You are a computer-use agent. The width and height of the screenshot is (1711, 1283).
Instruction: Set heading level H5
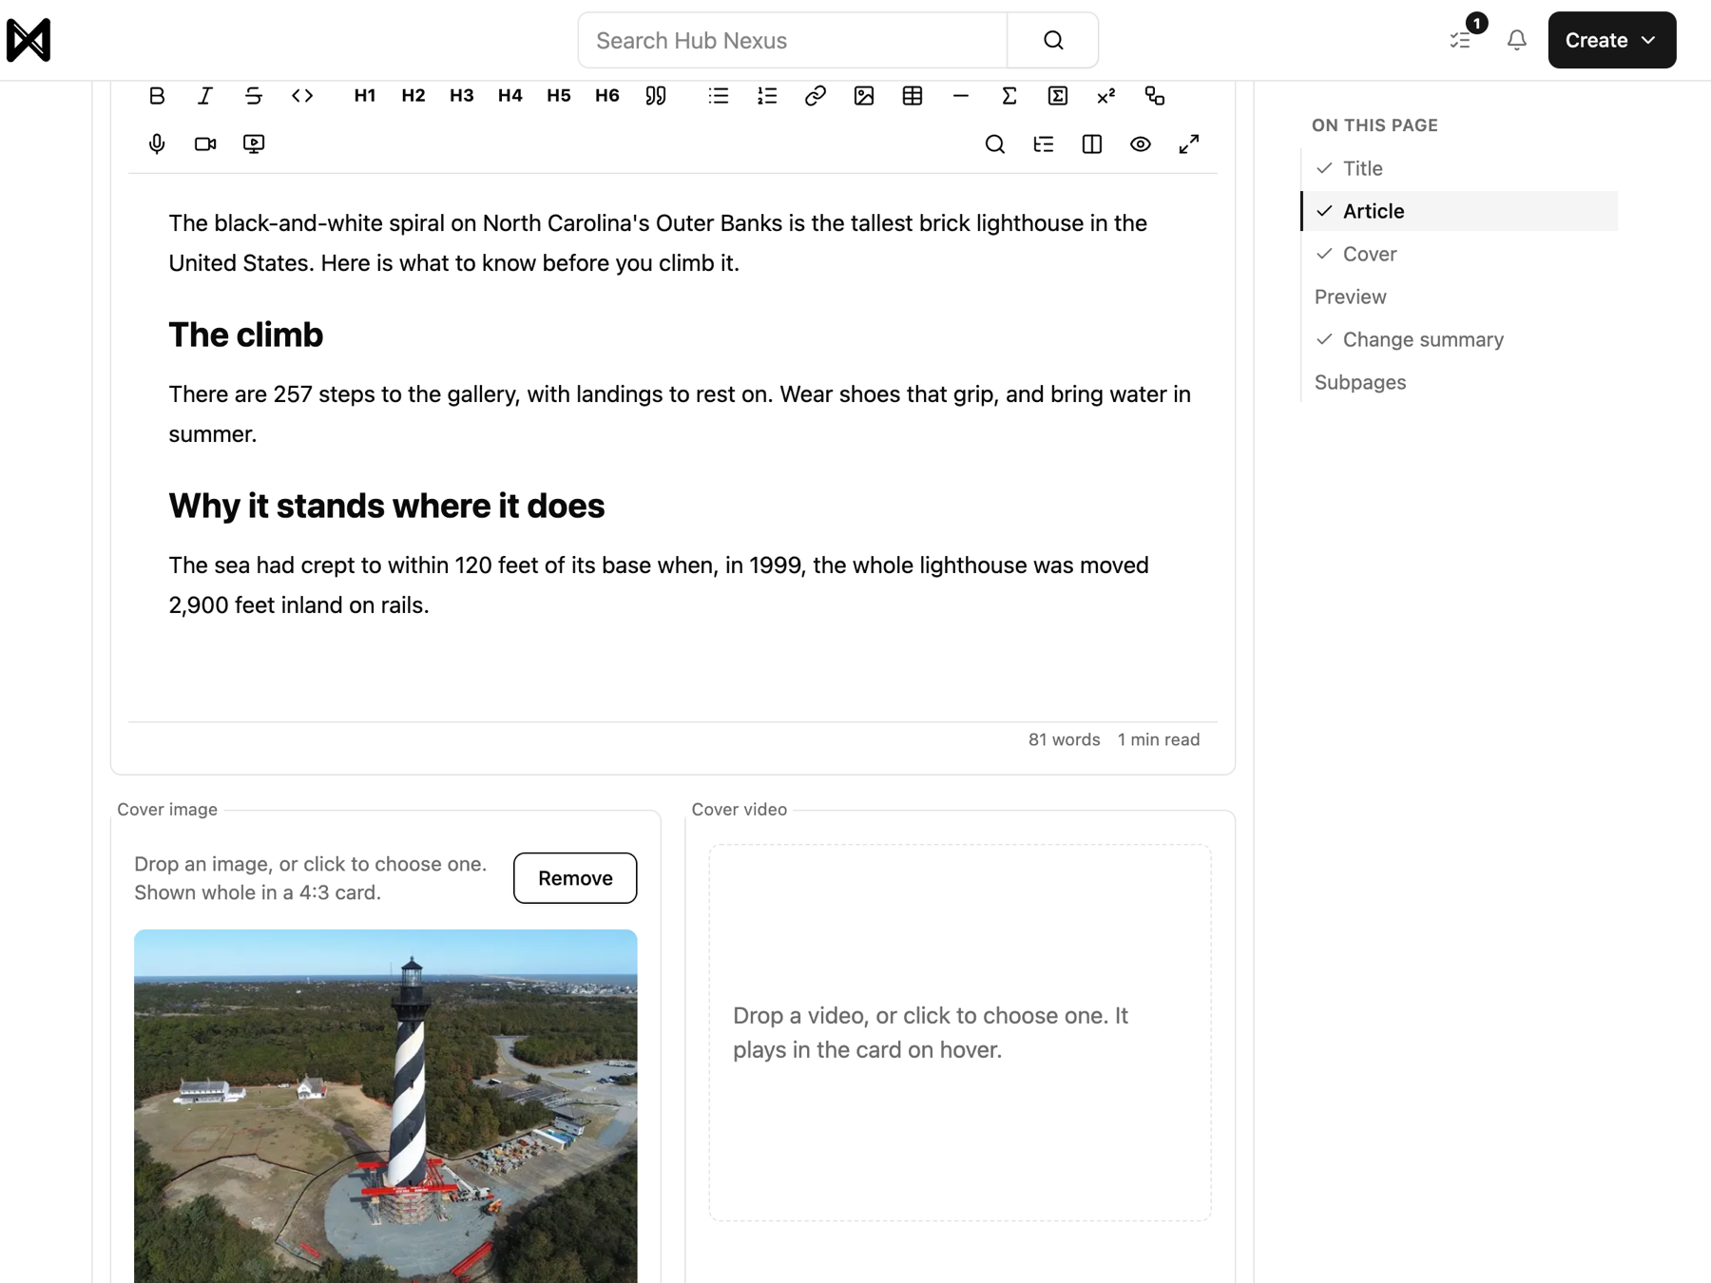559,96
